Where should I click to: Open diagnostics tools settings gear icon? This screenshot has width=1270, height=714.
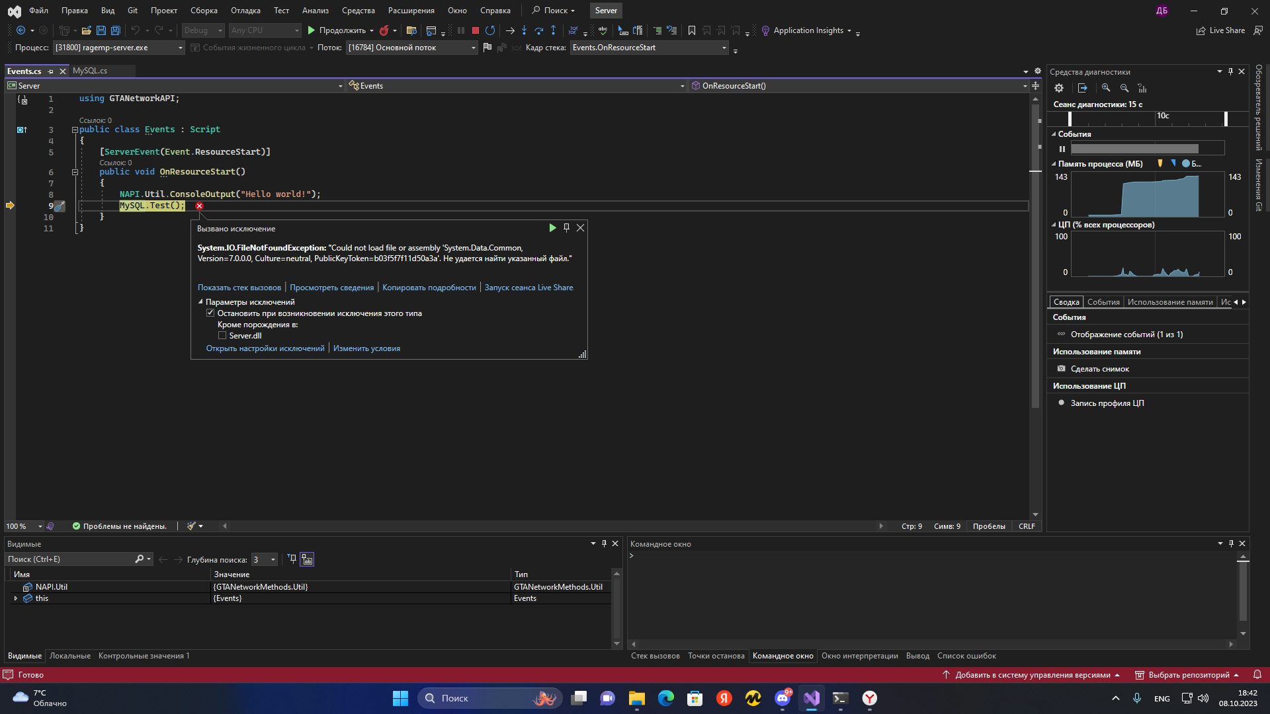(x=1059, y=88)
